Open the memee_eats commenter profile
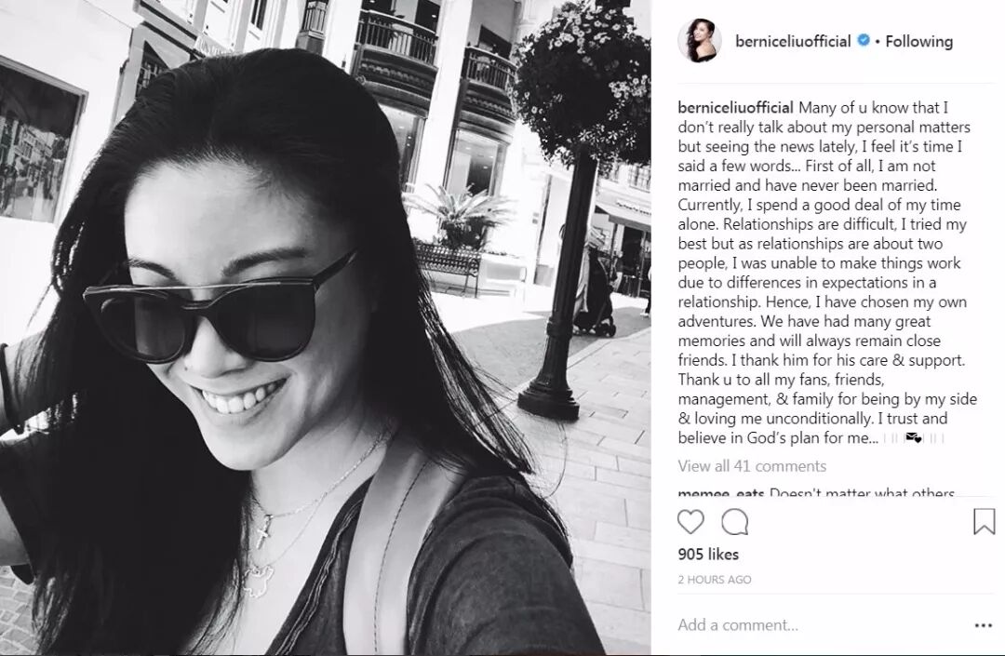1005x656 pixels. [721, 492]
